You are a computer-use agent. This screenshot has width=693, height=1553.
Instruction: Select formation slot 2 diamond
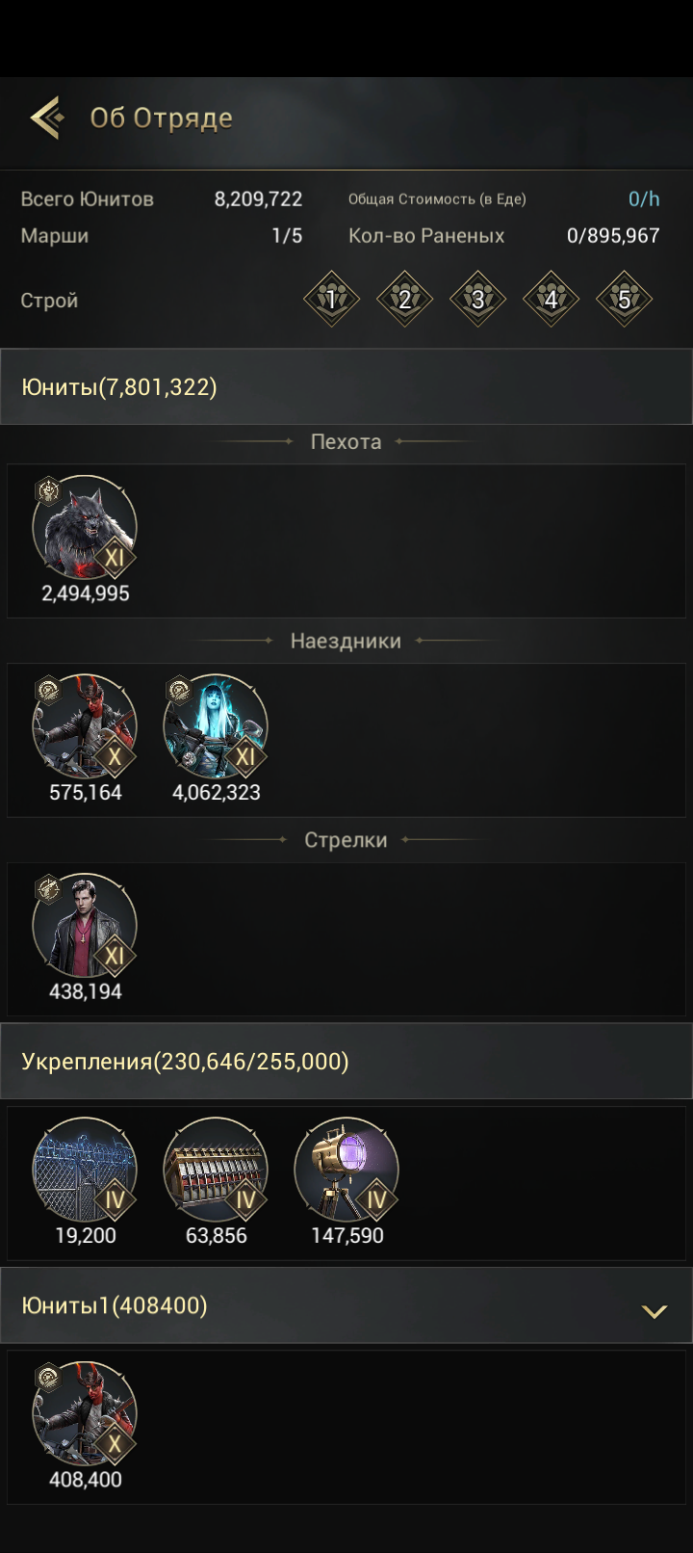point(404,299)
